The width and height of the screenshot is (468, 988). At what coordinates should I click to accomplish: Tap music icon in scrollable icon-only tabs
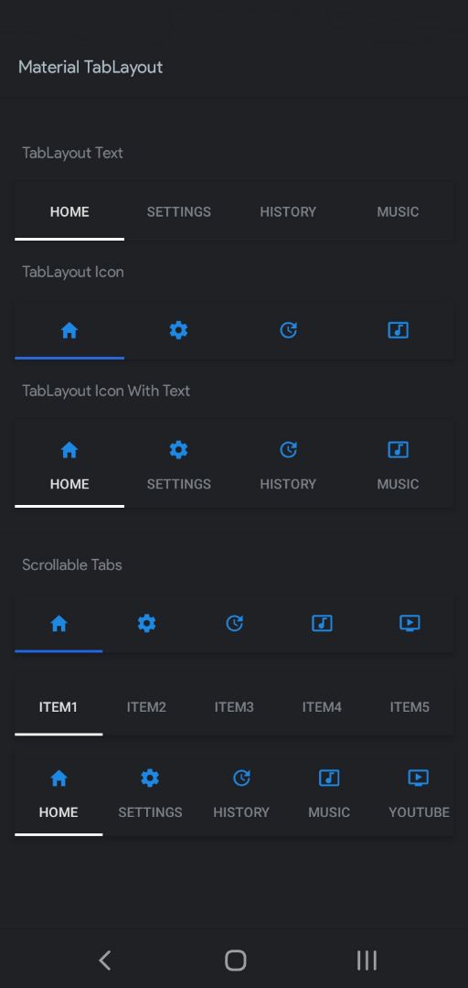(322, 624)
